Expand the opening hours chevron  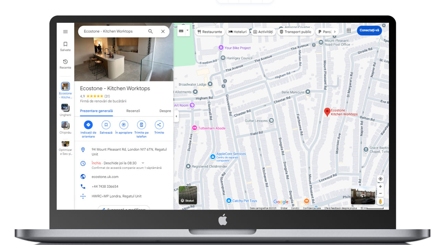[x=143, y=163]
